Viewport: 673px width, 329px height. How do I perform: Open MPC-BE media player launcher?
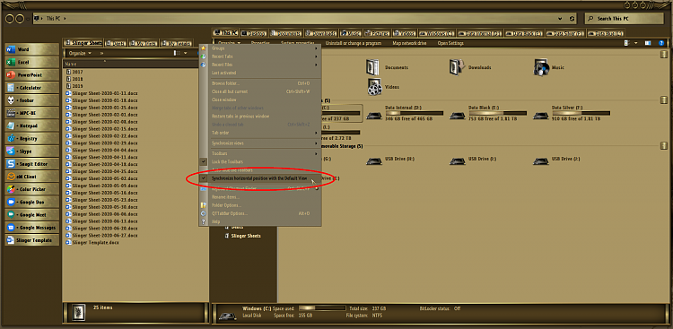pyautogui.click(x=32, y=113)
